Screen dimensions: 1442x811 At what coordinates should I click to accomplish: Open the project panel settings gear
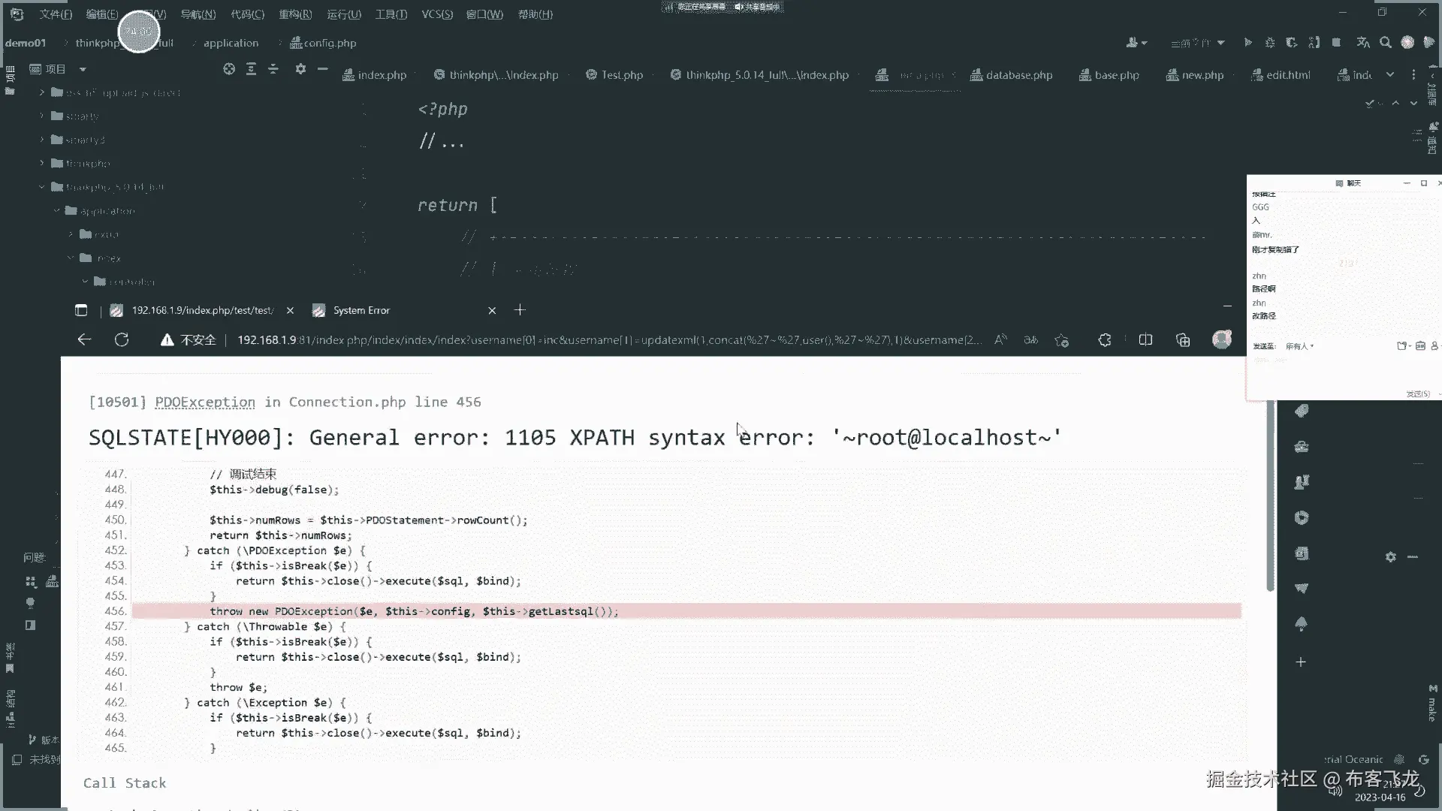click(300, 69)
